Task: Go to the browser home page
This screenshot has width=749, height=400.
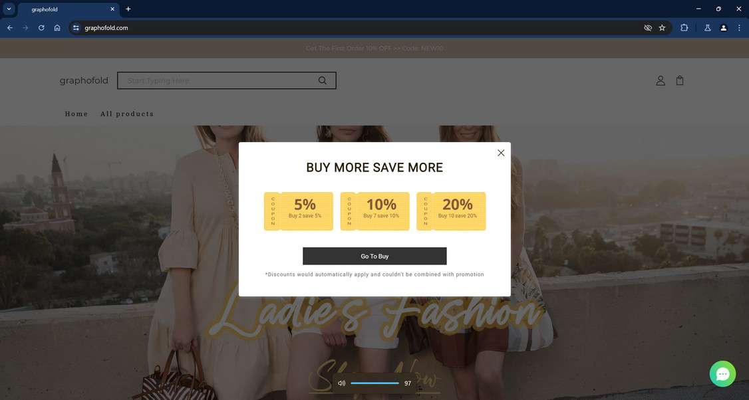Action: pos(57,28)
